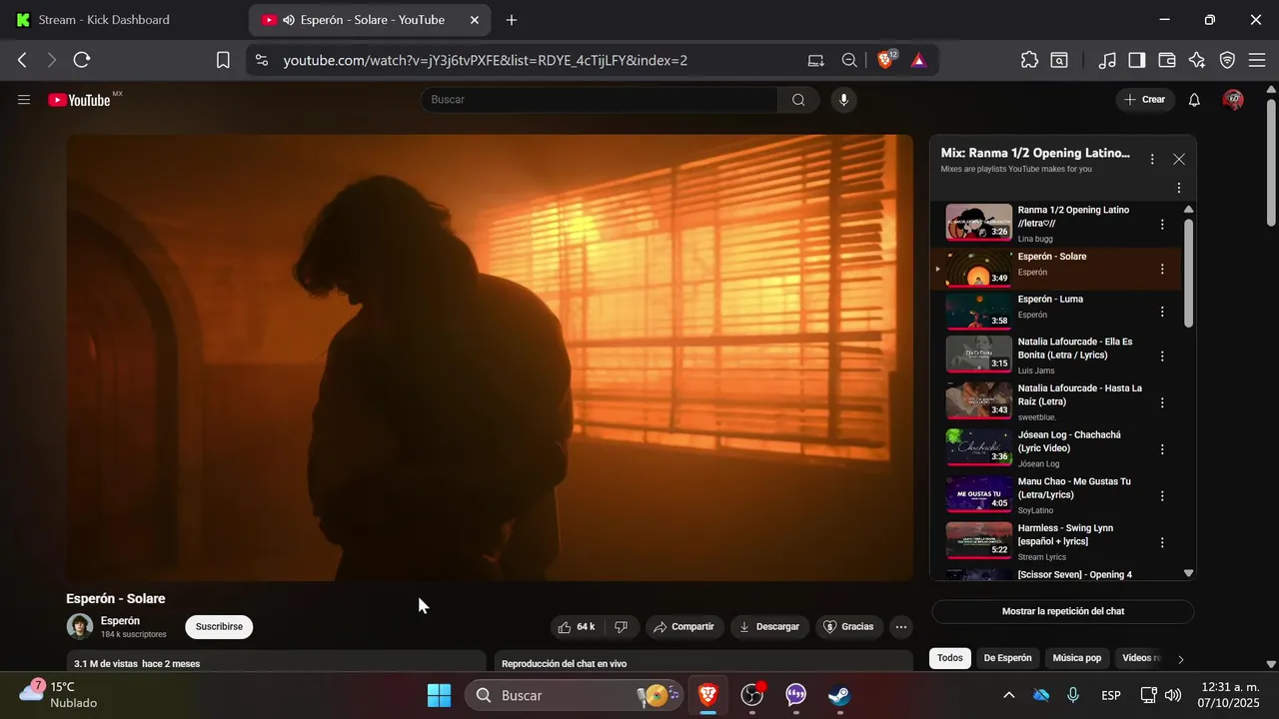Image resolution: width=1279 pixels, height=719 pixels.
Task: Show hidden system tray icons
Action: point(1008,695)
